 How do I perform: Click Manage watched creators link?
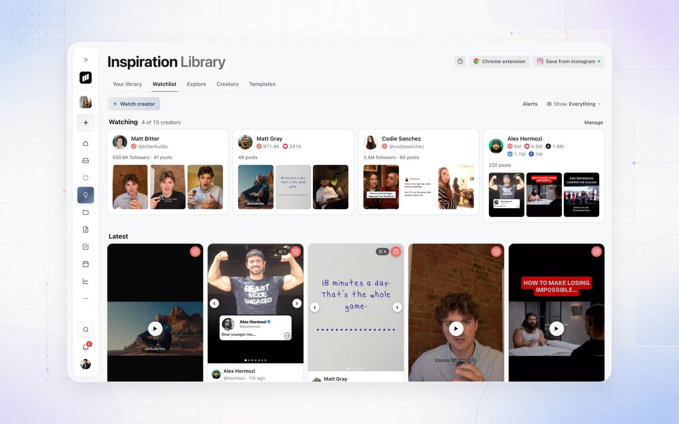pos(593,123)
